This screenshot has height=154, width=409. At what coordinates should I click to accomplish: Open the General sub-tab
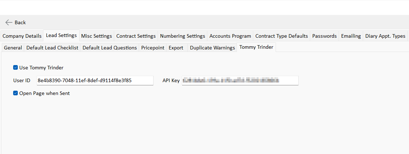(x=13, y=48)
